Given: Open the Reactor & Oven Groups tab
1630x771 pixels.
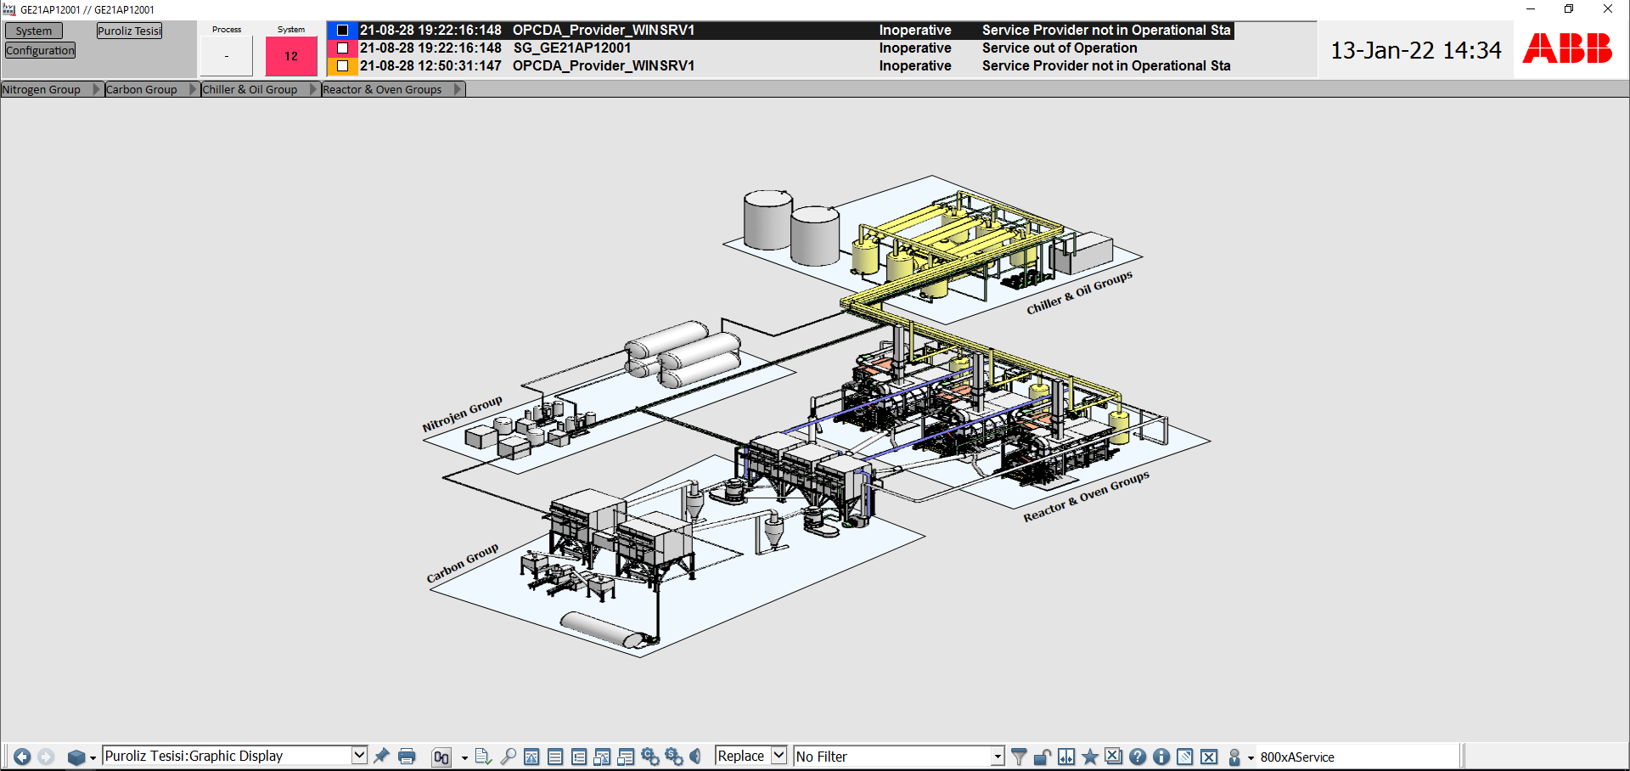Looking at the screenshot, I should point(382,89).
